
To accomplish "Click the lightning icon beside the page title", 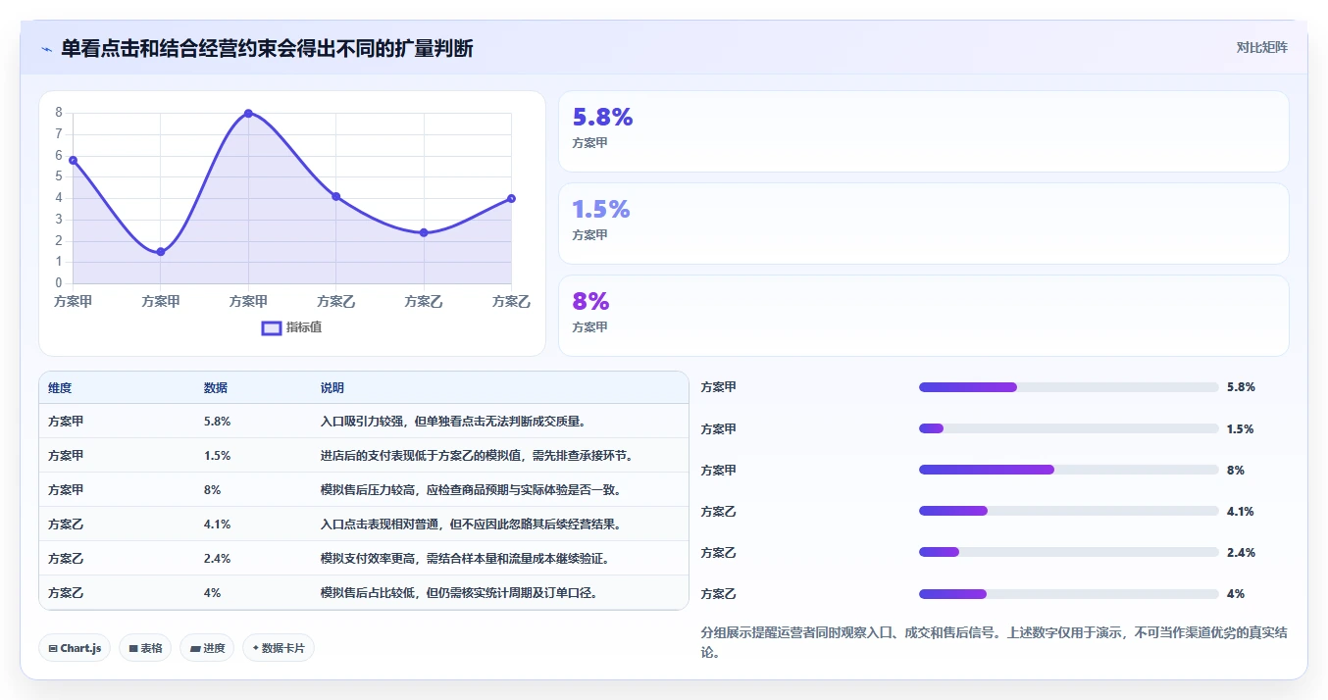I will (46, 49).
